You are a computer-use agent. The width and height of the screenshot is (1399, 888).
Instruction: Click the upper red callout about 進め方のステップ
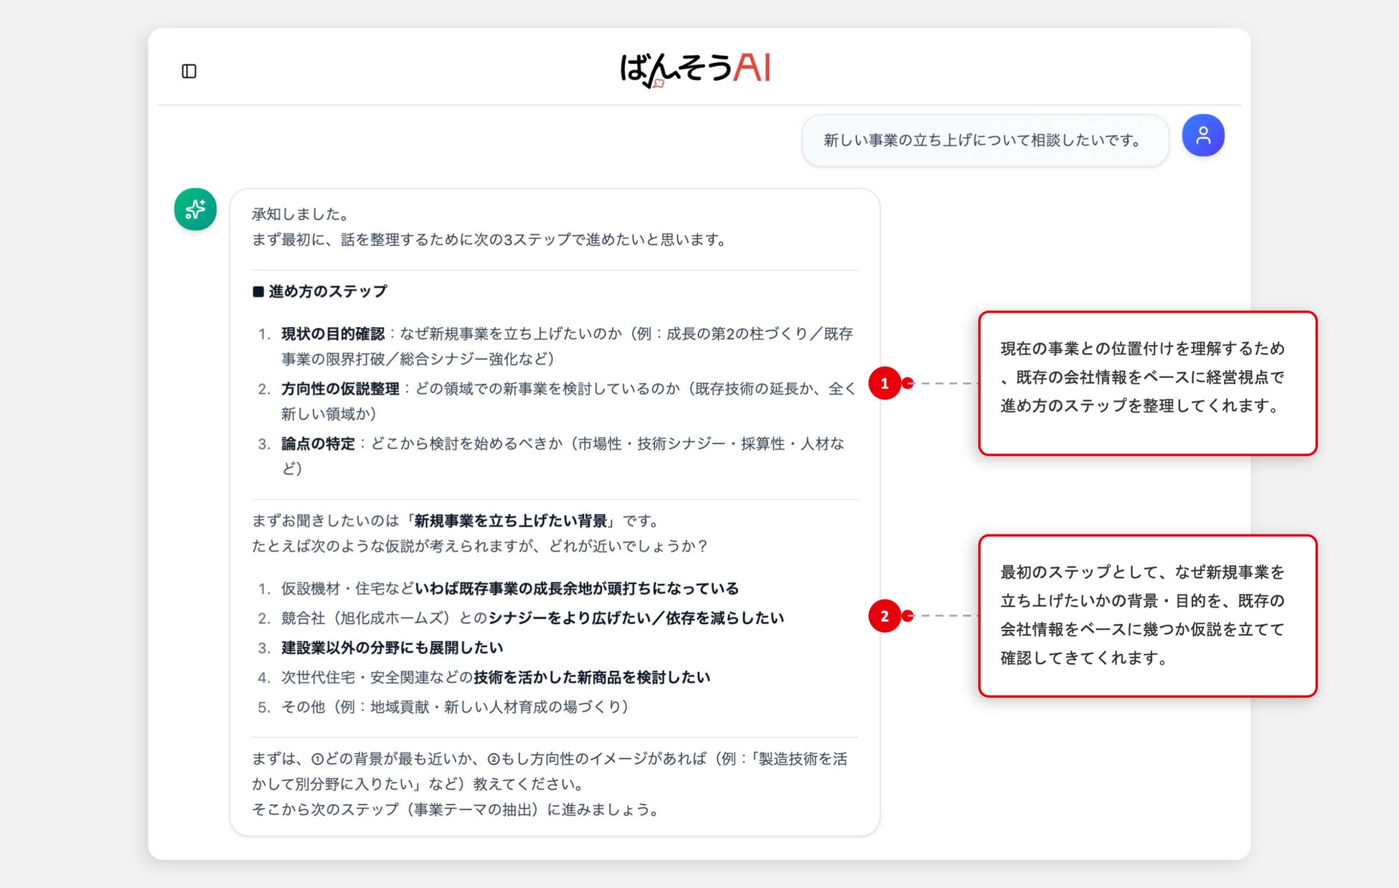[x=1146, y=382]
